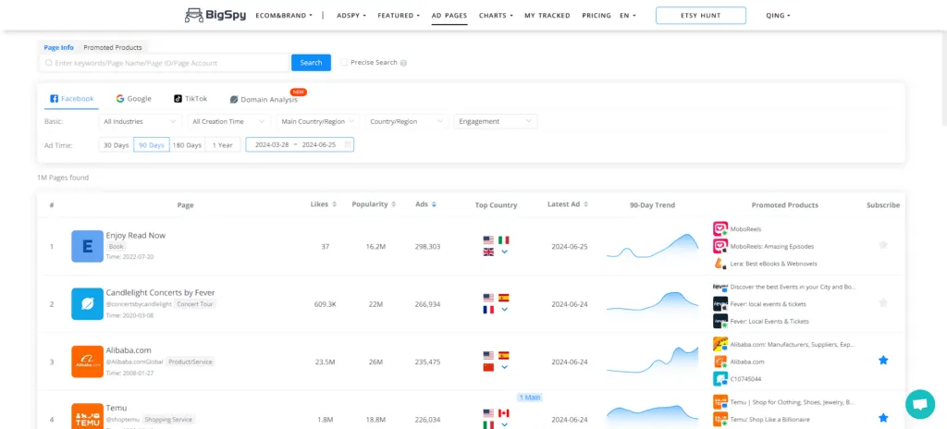Open the live chat bubble icon
The image size is (947, 429).
tap(920, 404)
